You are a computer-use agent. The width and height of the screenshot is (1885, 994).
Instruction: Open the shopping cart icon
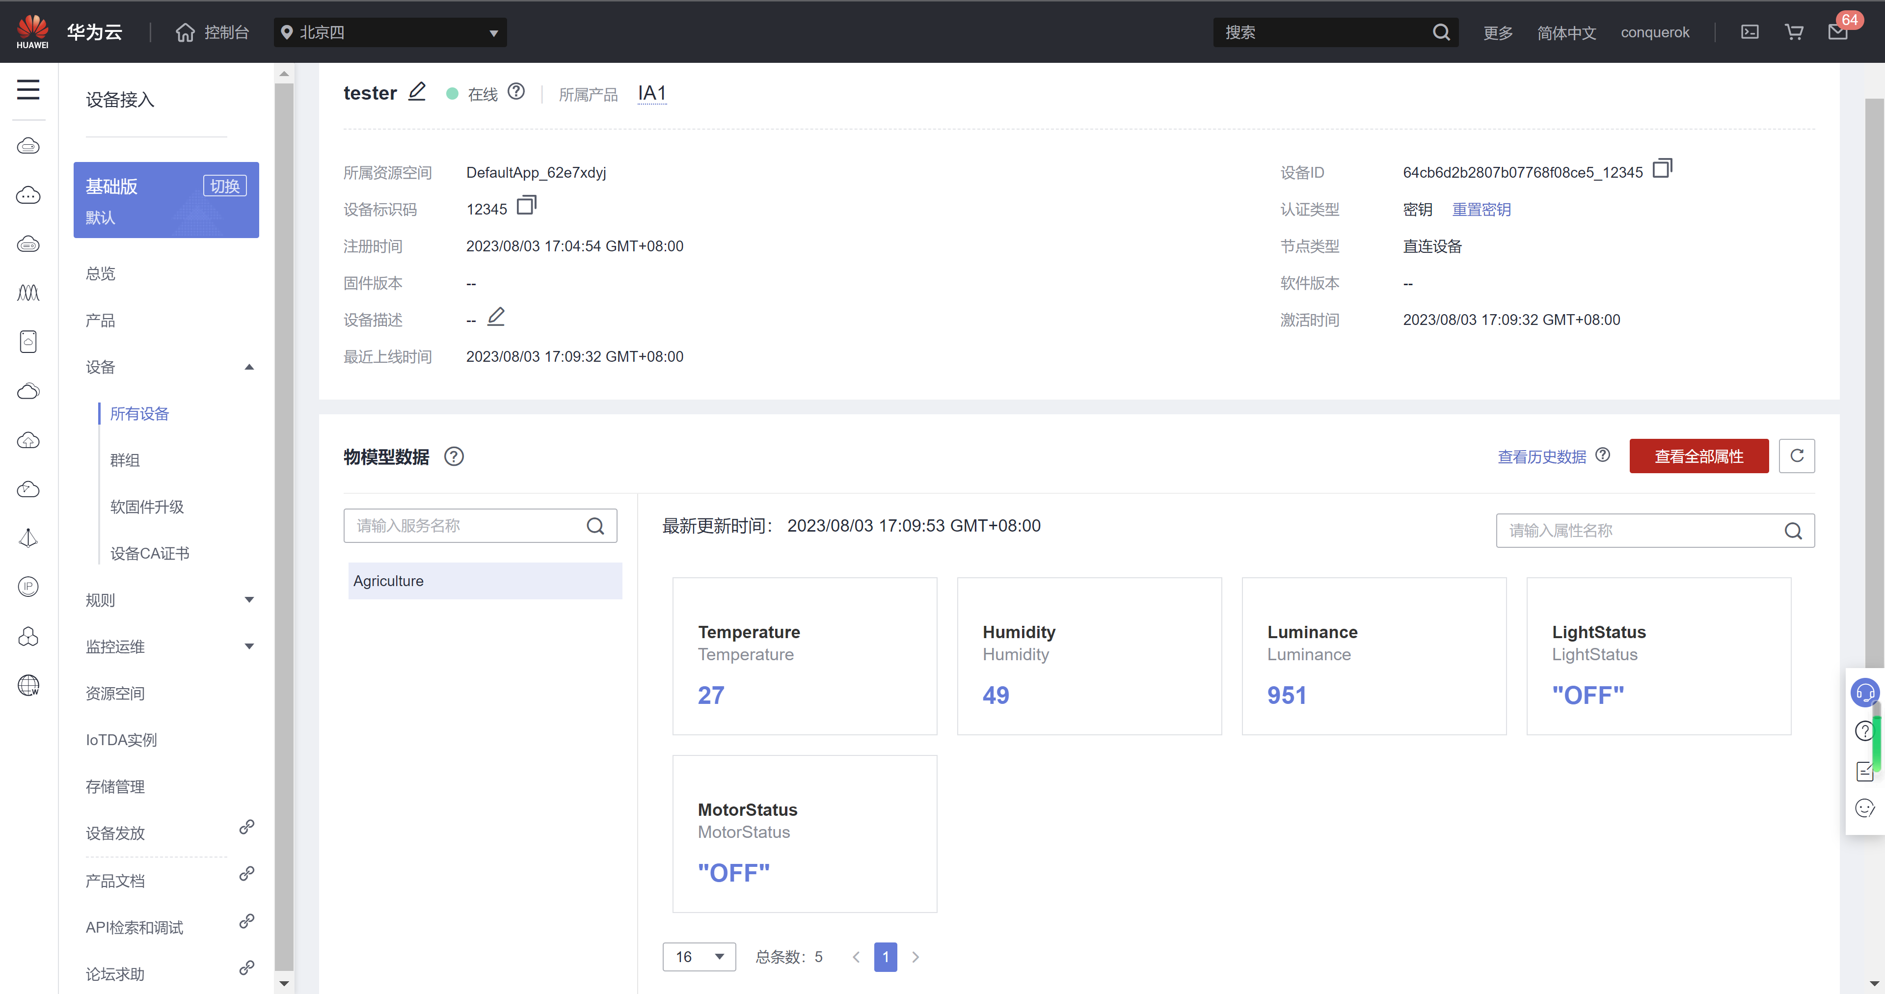tap(1794, 32)
